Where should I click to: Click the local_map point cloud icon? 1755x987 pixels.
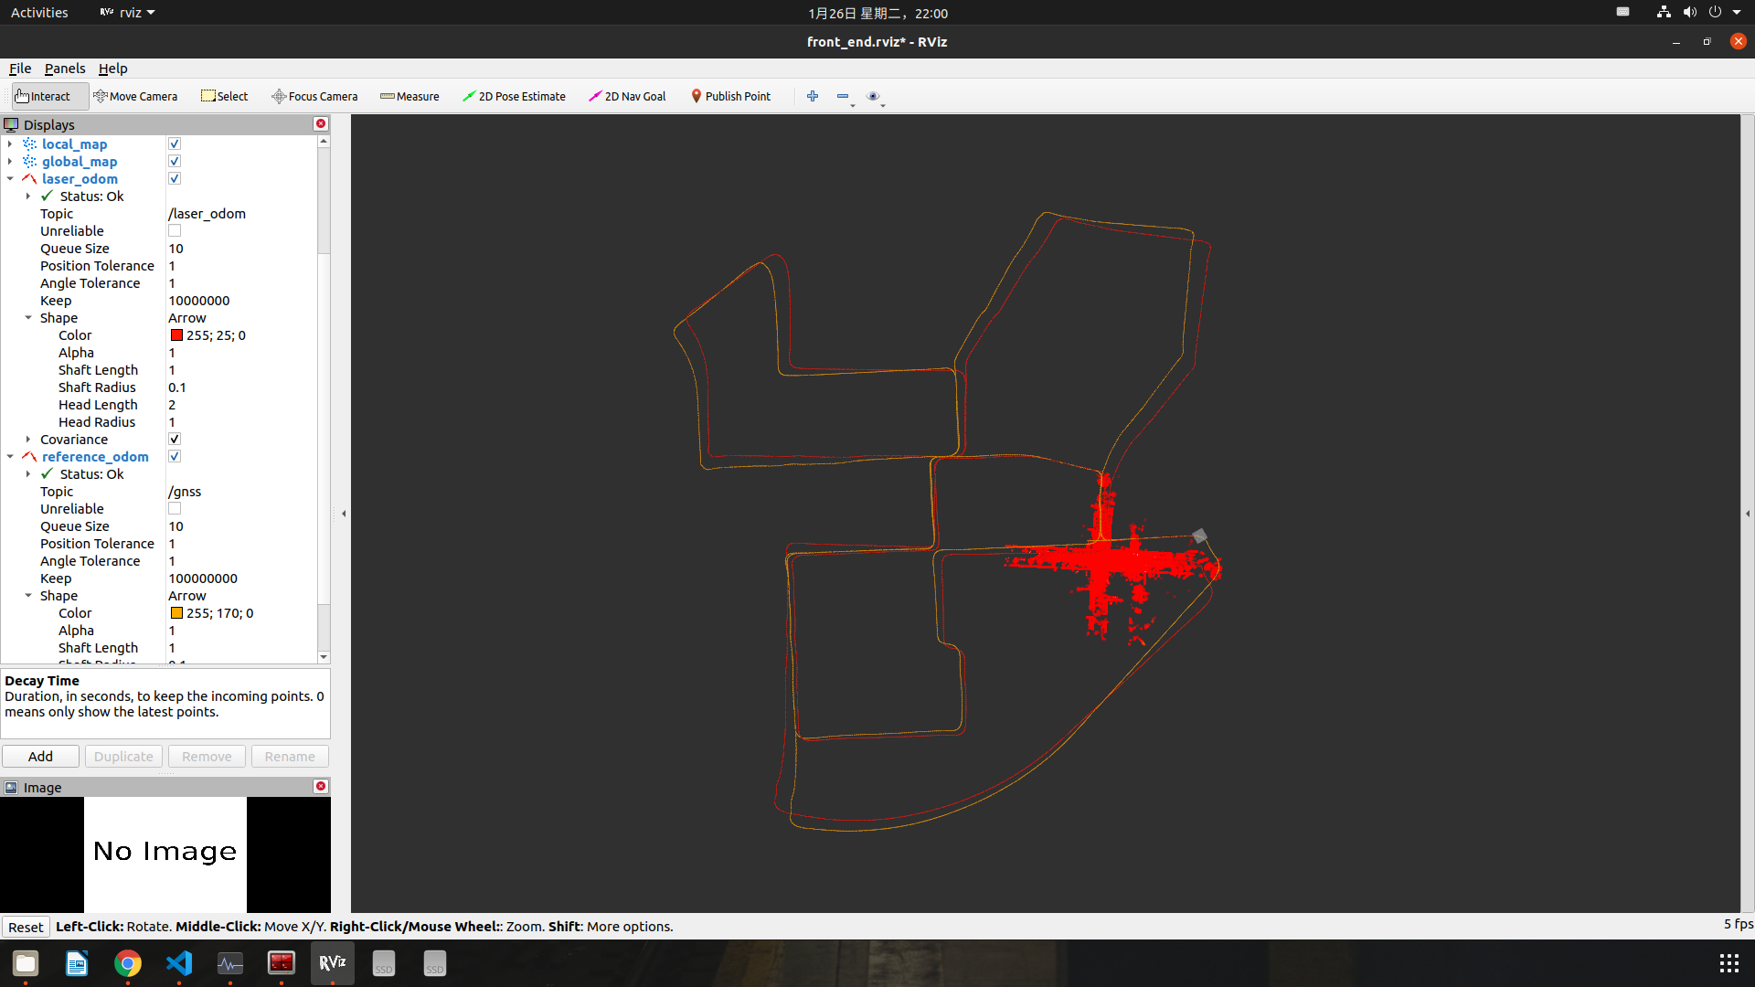(x=30, y=143)
